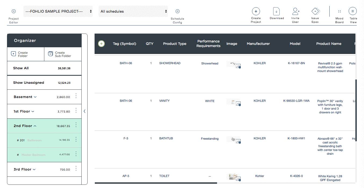The image size is (364, 188).
Task: Click the Tag (Symbol) column header
Action: (x=125, y=44)
